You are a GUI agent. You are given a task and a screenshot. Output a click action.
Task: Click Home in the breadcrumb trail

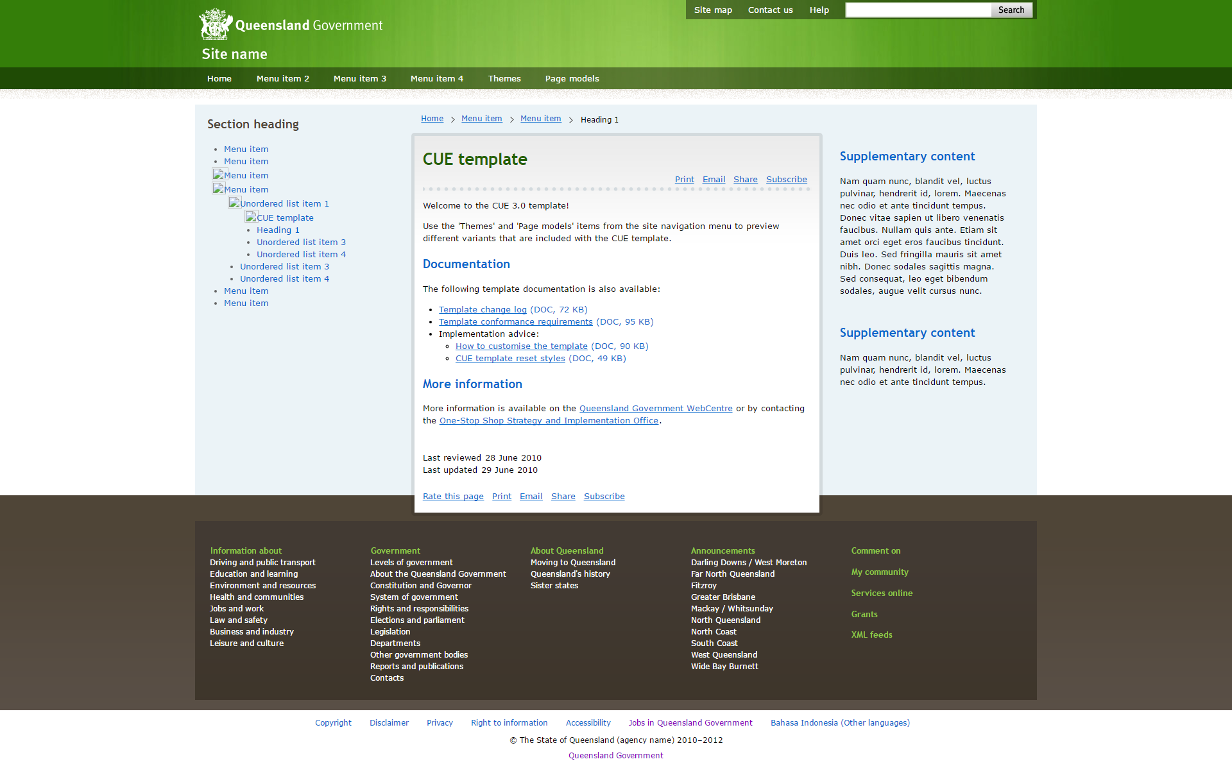432,119
